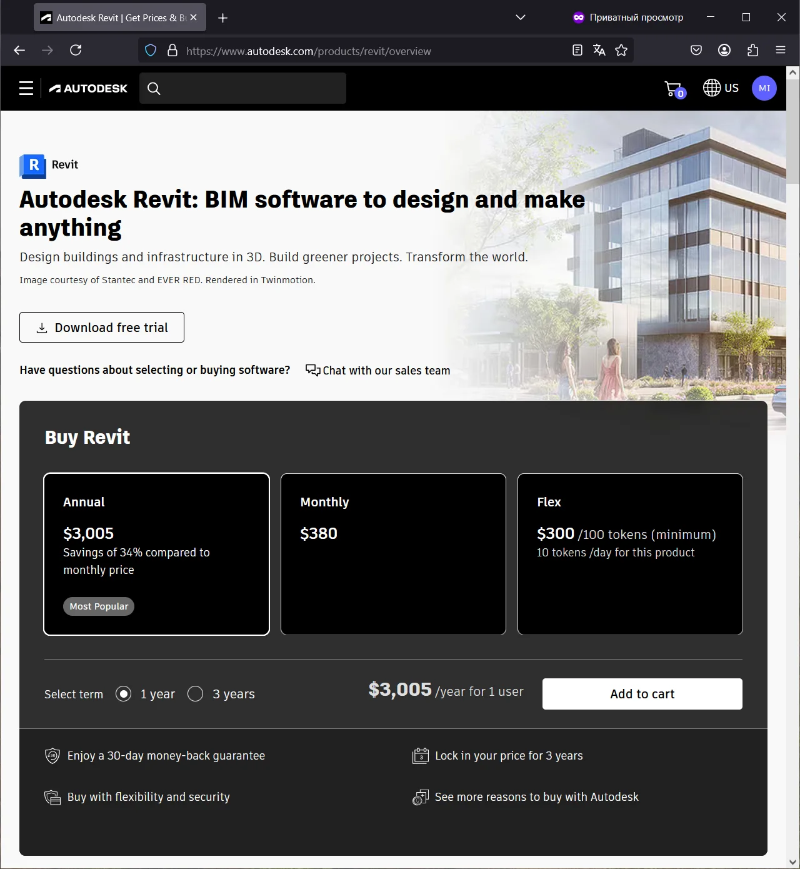Select the 3 years term
Image resolution: width=800 pixels, height=869 pixels.
[196, 694]
